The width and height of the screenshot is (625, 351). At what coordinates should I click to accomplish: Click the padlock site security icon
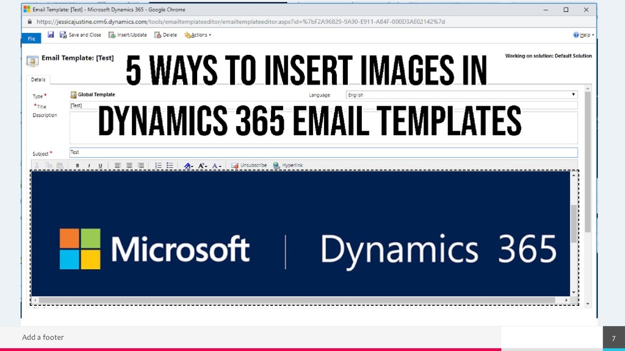pos(29,21)
